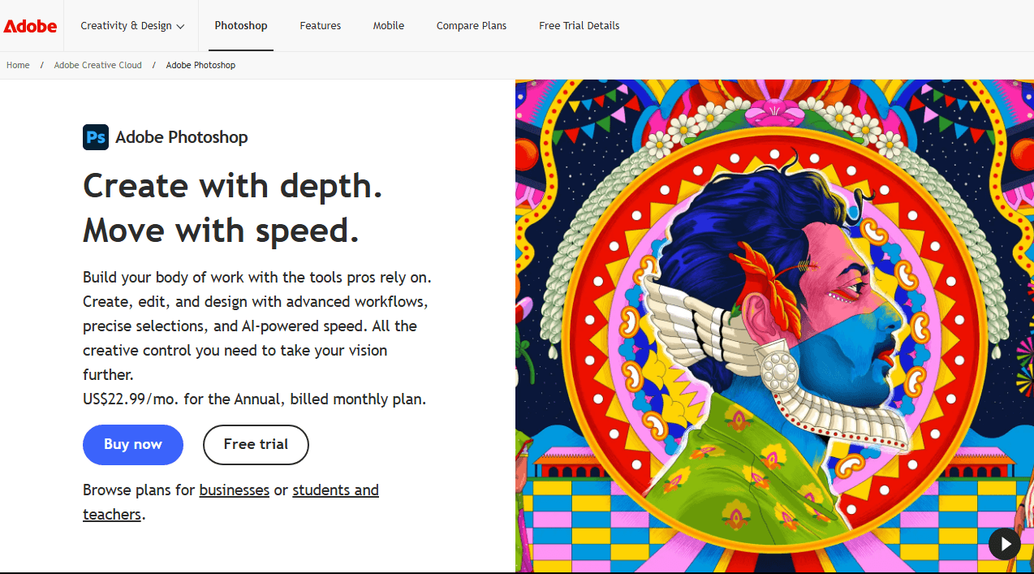Go to the Mobile tab
Image resolution: width=1034 pixels, height=574 pixels.
[389, 26]
